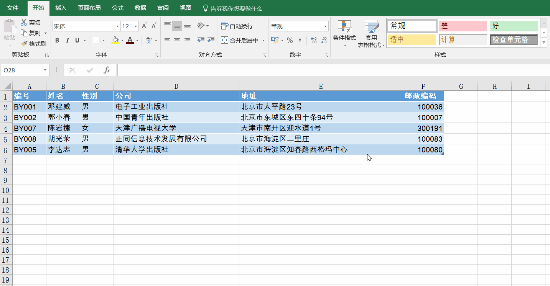550x286 pixels.
Task: Open Conditional Formatting (条件格式)
Action: (x=344, y=33)
